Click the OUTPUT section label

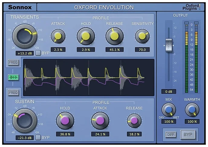[180, 15]
